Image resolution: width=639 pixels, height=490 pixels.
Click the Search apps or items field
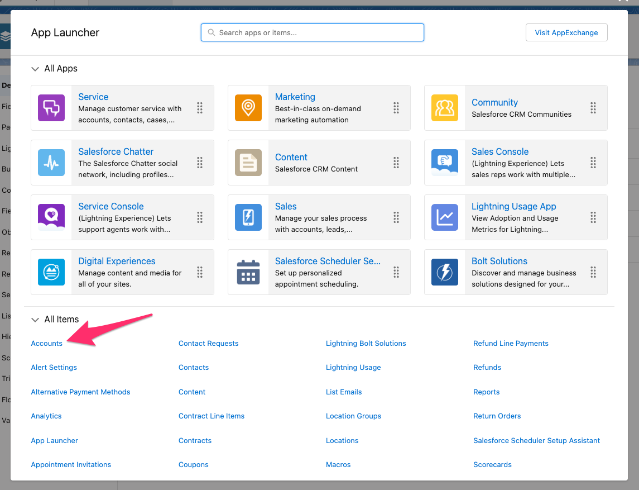[312, 32]
